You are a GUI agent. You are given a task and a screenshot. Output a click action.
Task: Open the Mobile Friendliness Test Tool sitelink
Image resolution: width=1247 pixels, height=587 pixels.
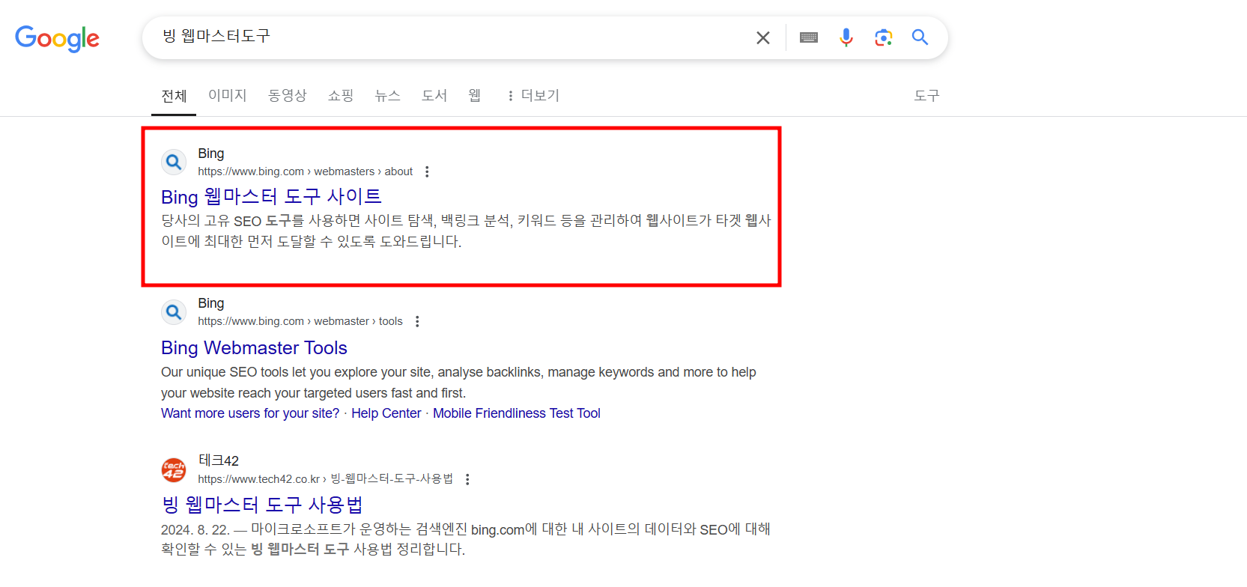(517, 413)
